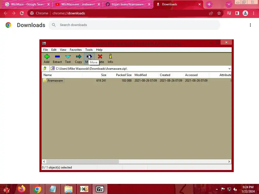Go up one folder level icon
This screenshot has height=194, width=259.
pos(45,68)
